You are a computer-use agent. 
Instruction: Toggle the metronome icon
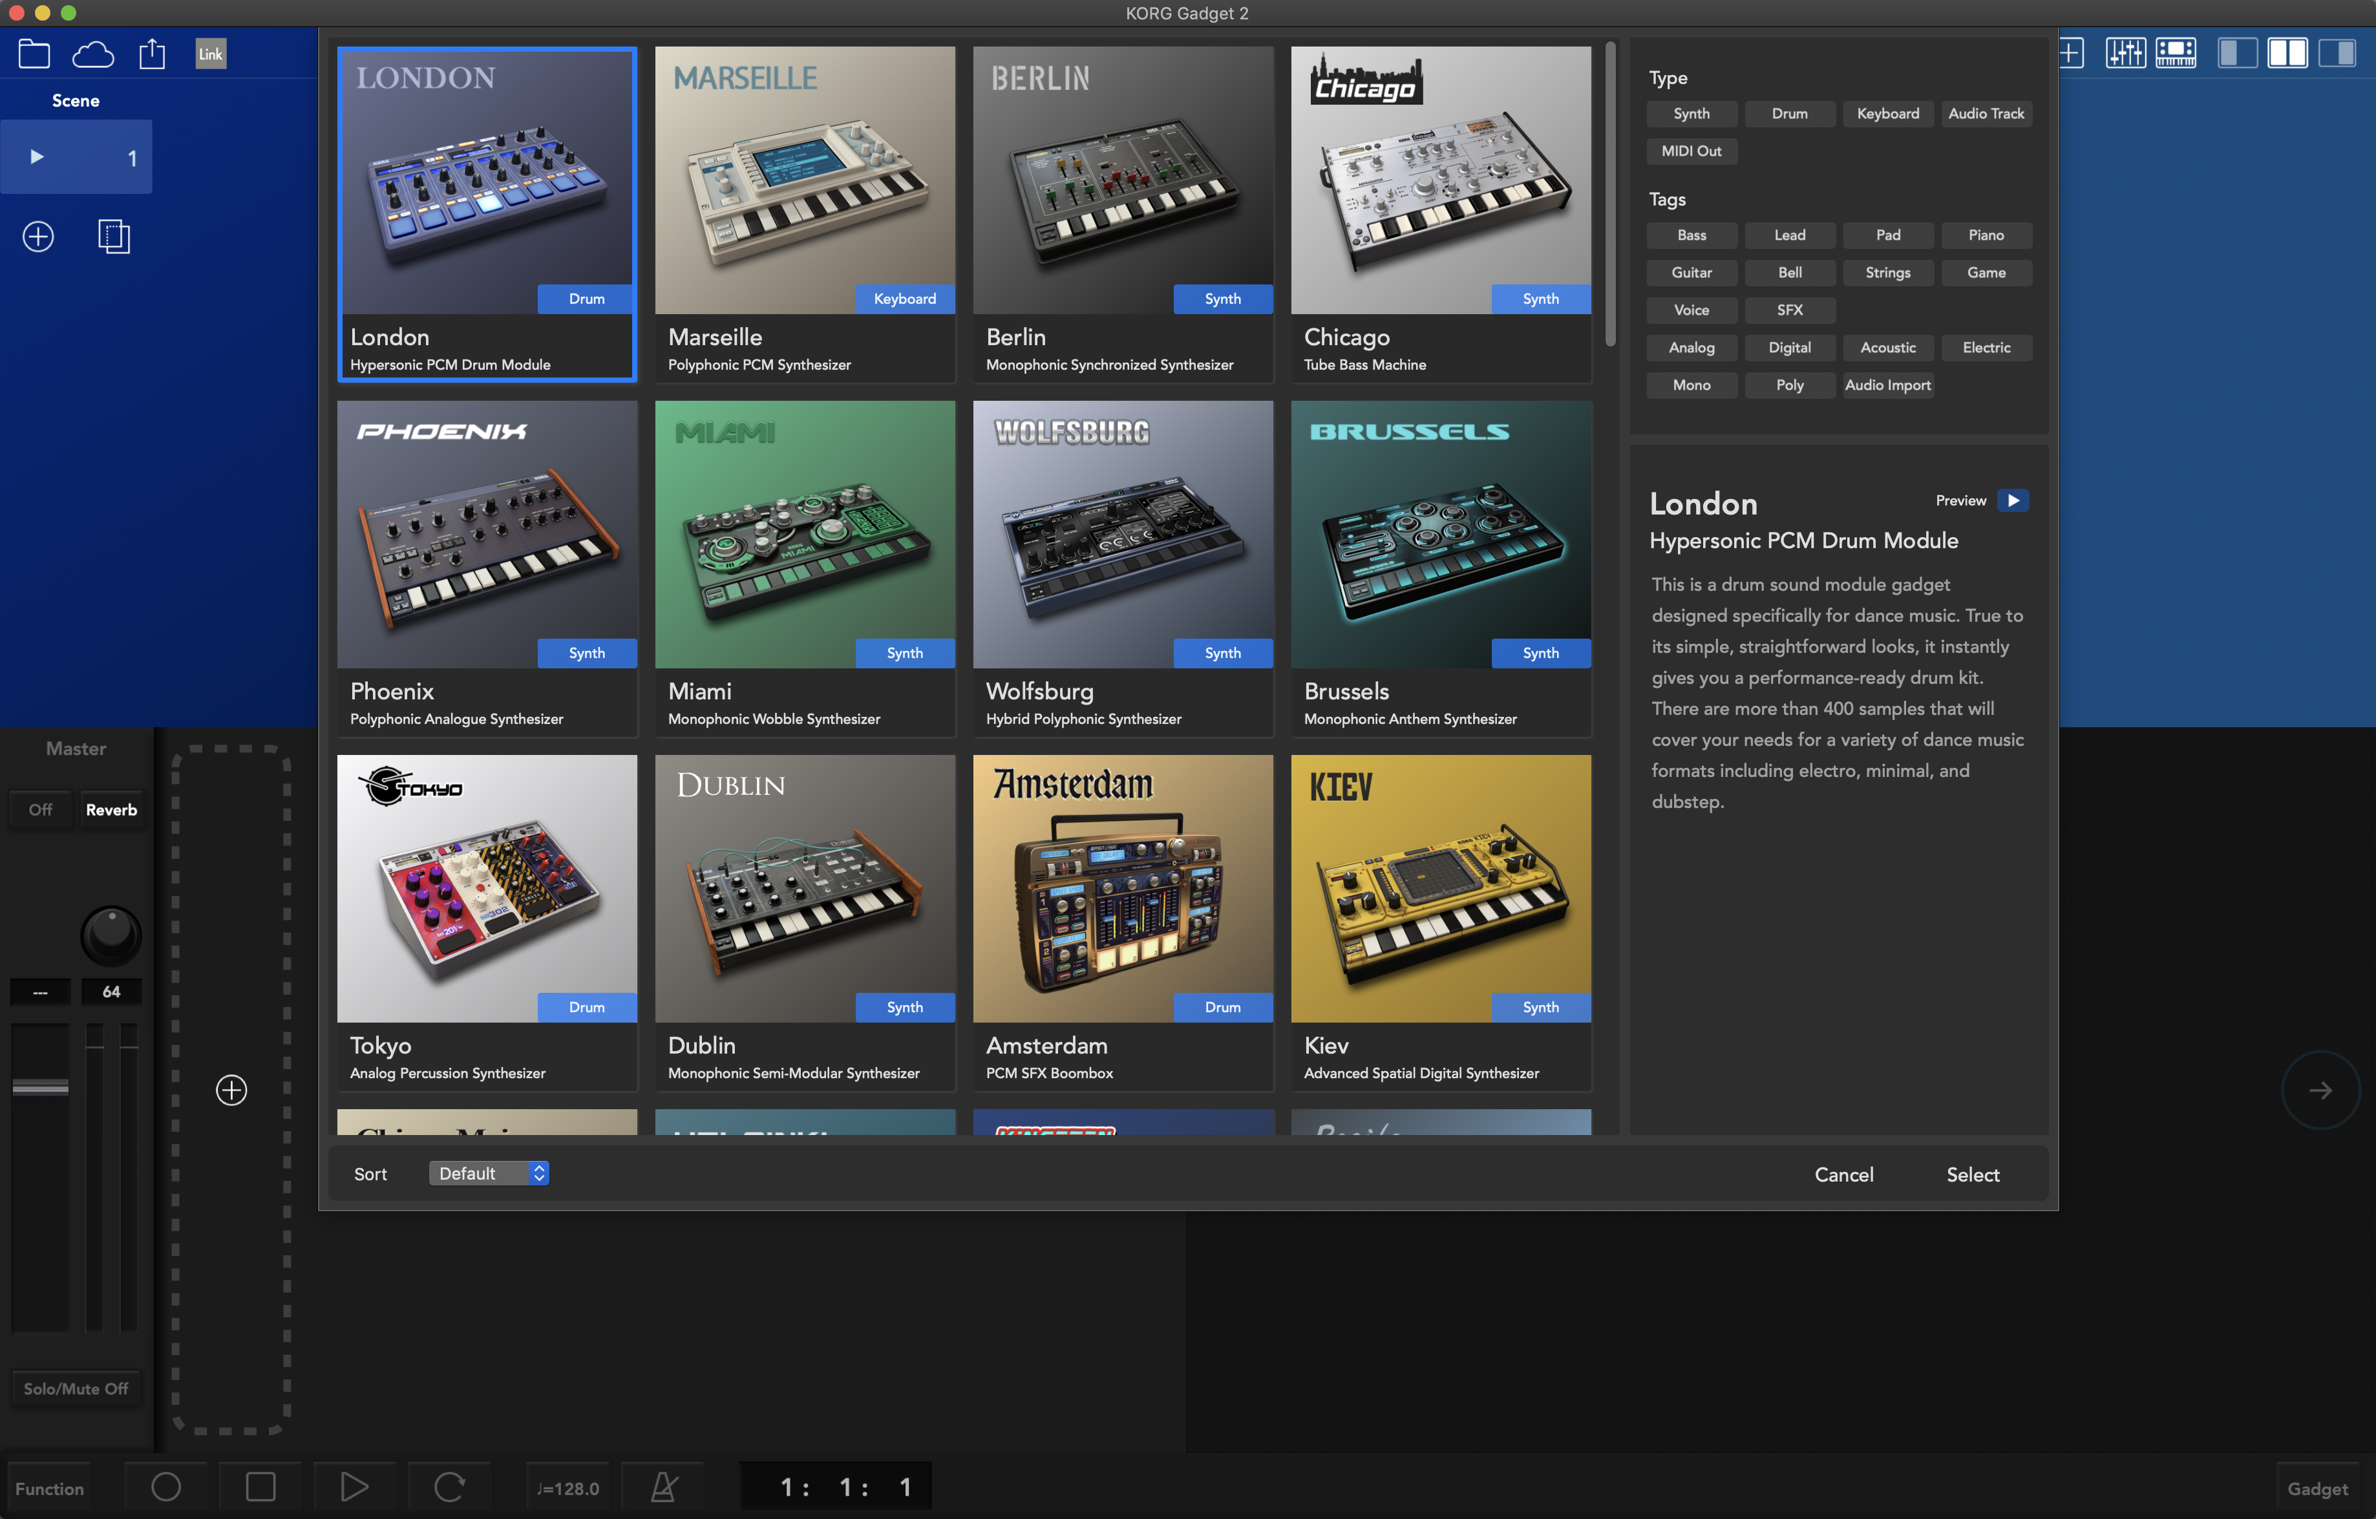pyautogui.click(x=664, y=1487)
